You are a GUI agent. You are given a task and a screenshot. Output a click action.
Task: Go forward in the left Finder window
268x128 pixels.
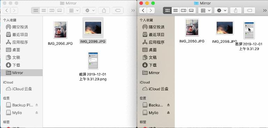[14, 10]
